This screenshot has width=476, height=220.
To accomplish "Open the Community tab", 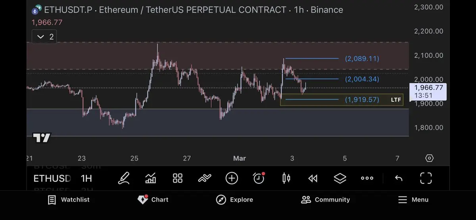I will [x=325, y=200].
